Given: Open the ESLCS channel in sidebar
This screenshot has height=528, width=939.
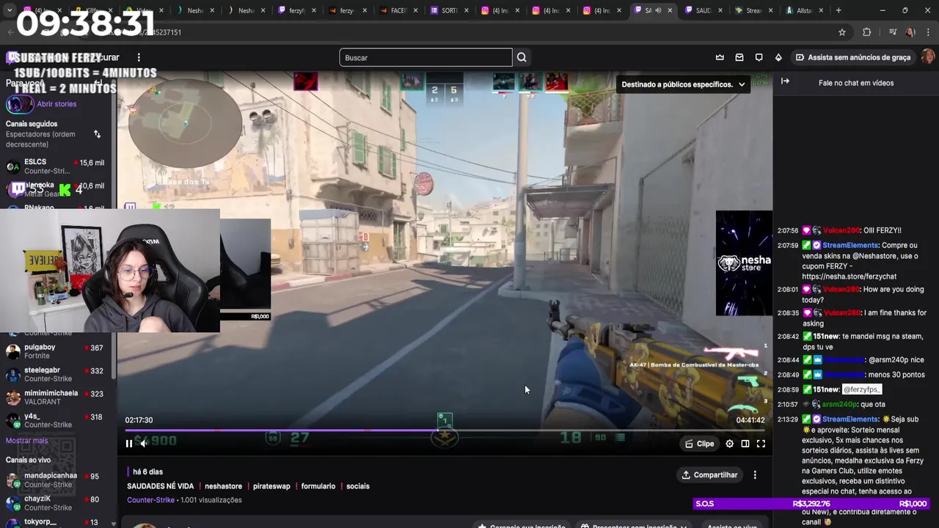Looking at the screenshot, I should click(57, 166).
